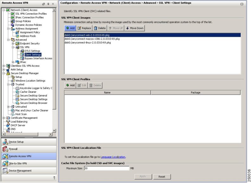
Task: Expand the Clientless SSL VPN Access node
Action: point(3,66)
